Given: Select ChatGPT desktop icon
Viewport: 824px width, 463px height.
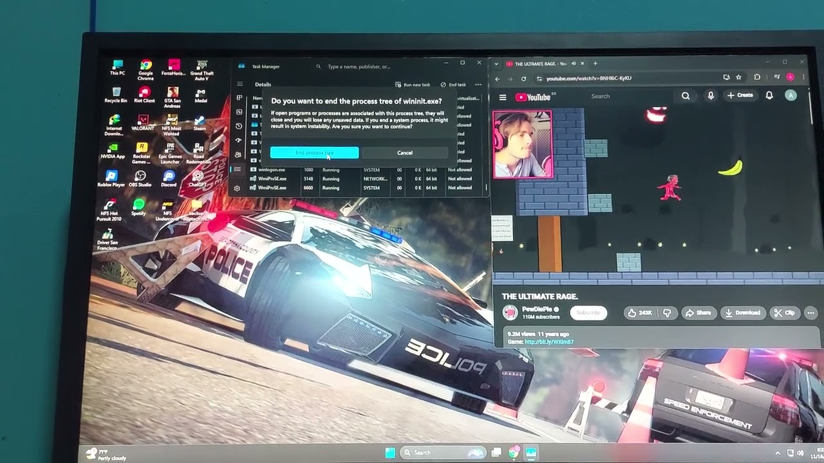Looking at the screenshot, I should coord(197,179).
